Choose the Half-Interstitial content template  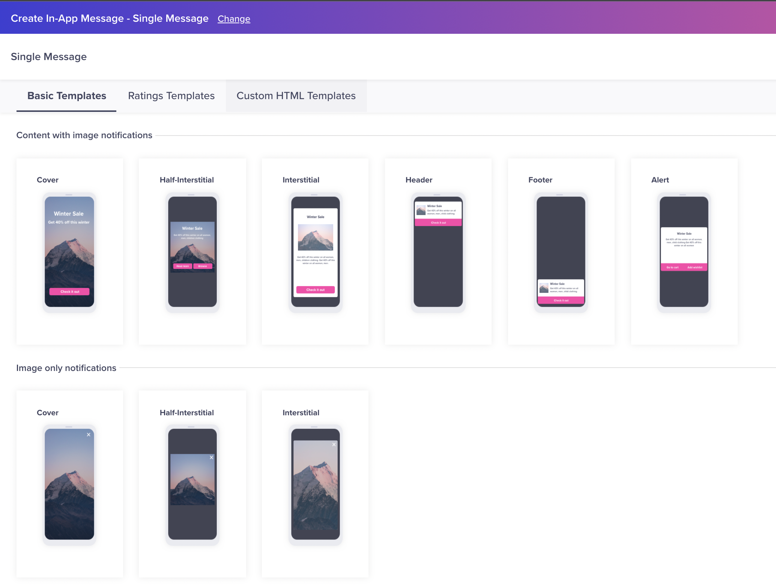[x=192, y=251]
